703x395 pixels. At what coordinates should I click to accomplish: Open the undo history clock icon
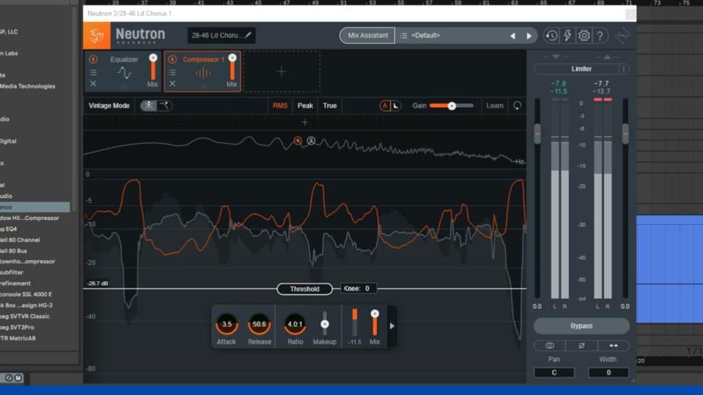pyautogui.click(x=551, y=36)
